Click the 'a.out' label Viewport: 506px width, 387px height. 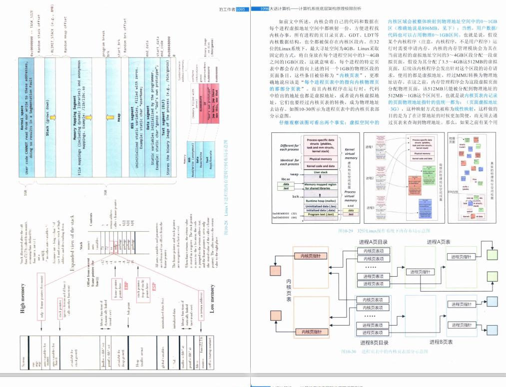pyautogui.click(x=351, y=206)
